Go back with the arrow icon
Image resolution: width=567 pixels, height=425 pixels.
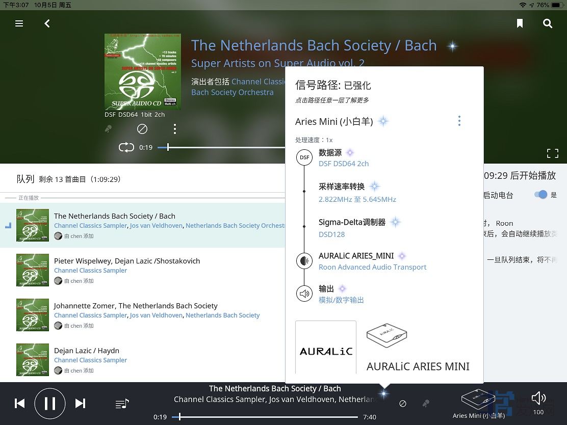pyautogui.click(x=47, y=23)
